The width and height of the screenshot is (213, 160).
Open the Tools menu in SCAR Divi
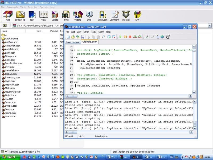pyautogui.click(x=93, y=32)
